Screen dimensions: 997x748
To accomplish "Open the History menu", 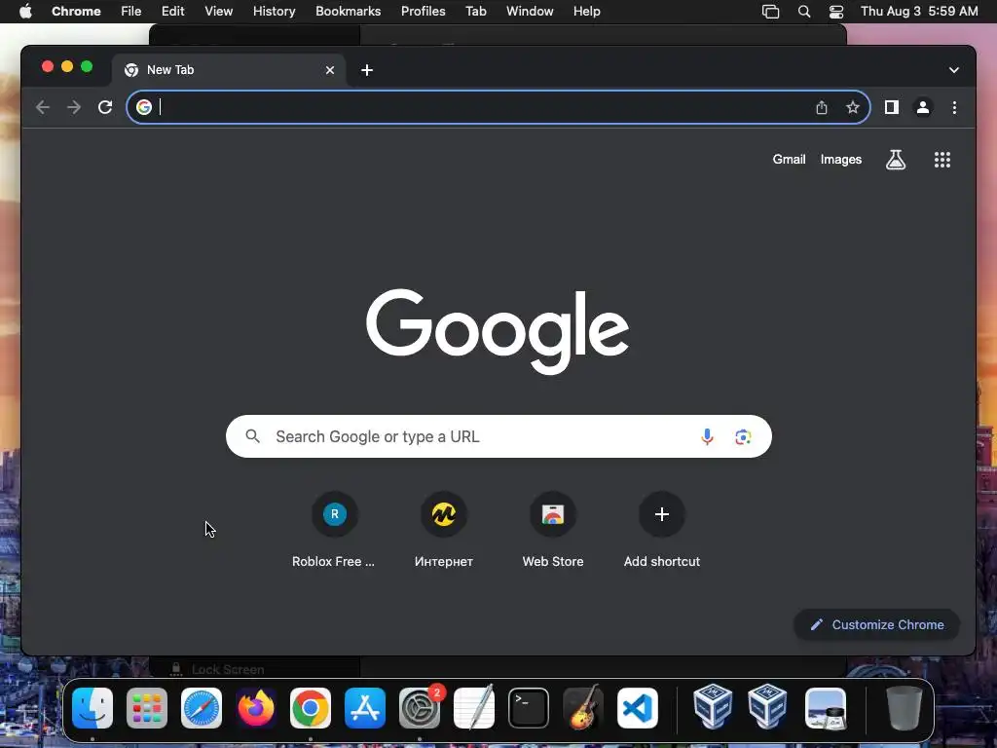I will tap(274, 12).
